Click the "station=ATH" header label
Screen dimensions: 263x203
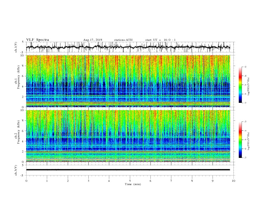123,40
